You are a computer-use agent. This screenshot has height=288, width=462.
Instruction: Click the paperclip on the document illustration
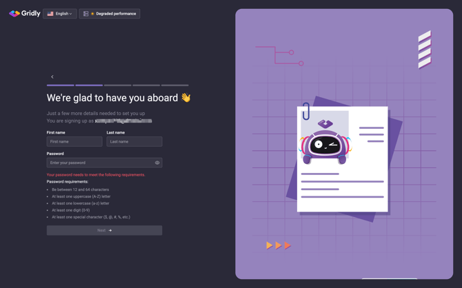pos(305,111)
